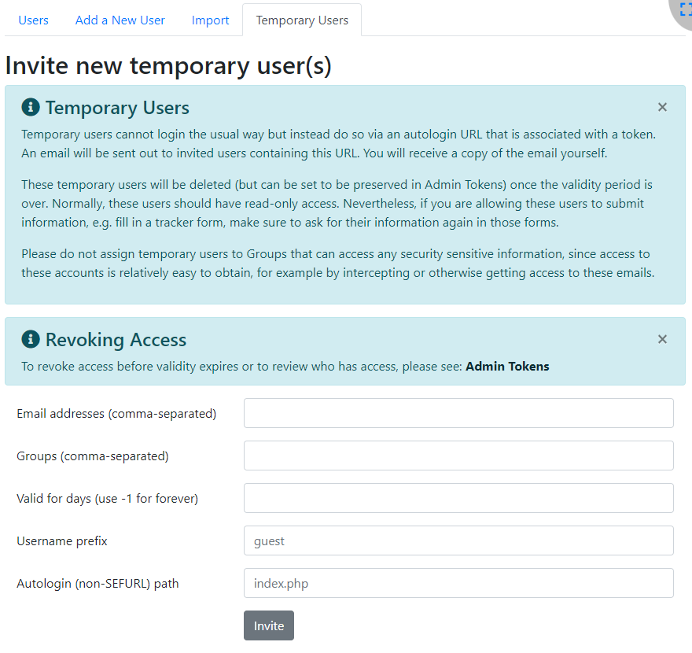
Task: Click the info icon beside Temporary Users heading
Action: (31, 108)
